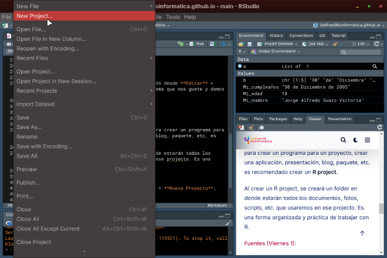
Task: Expand the New File submenu
Action: point(84,6)
